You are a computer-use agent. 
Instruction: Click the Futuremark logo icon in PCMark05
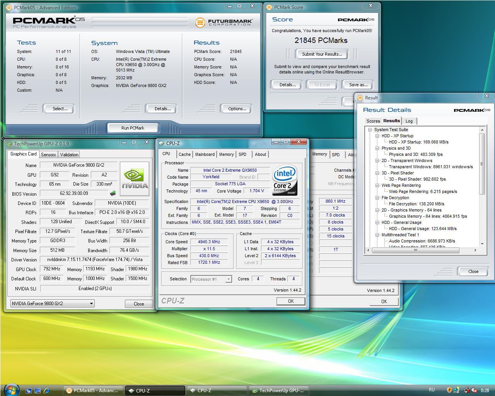(200, 22)
